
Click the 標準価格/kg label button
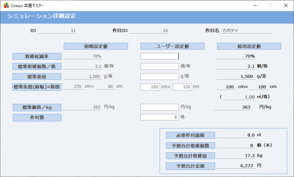37,108
